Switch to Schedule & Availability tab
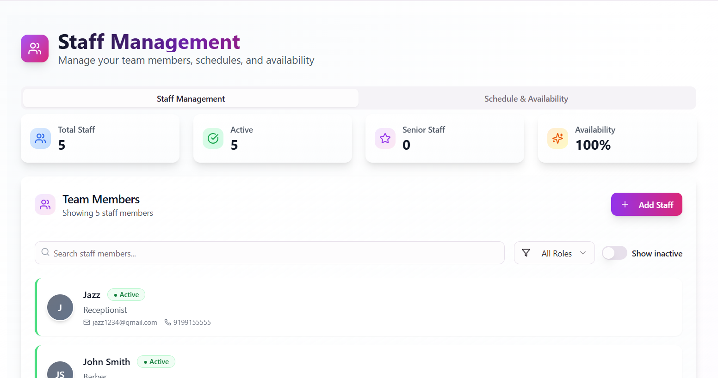 coord(526,99)
